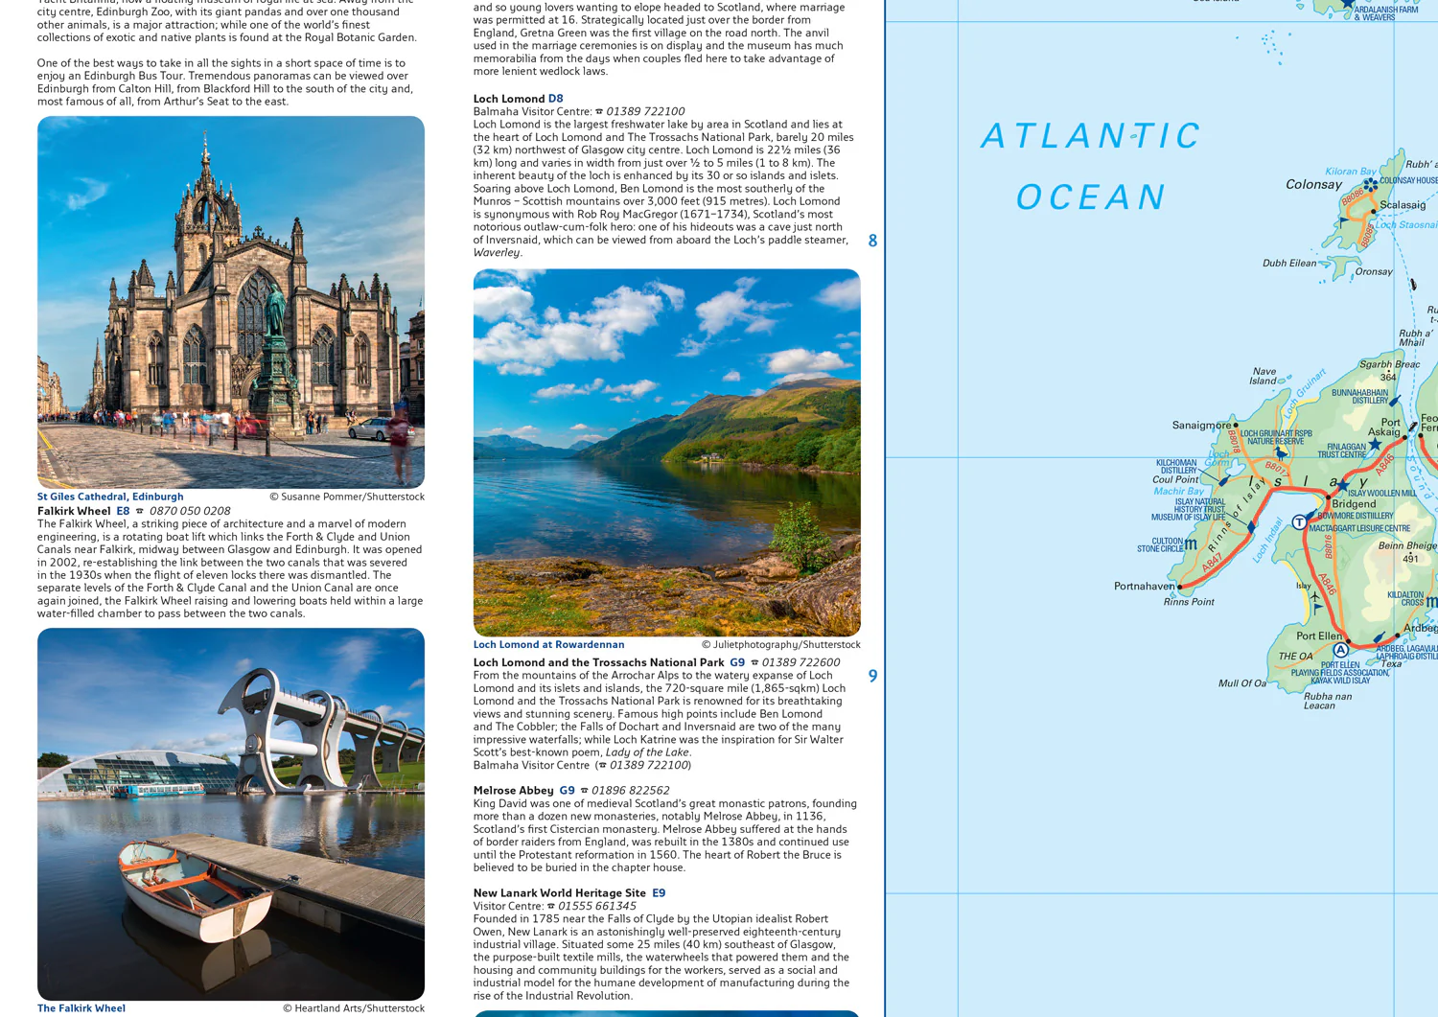Screen dimensions: 1438x1017
Task: Click the Islay airport plane symbol
Action: (x=1315, y=596)
